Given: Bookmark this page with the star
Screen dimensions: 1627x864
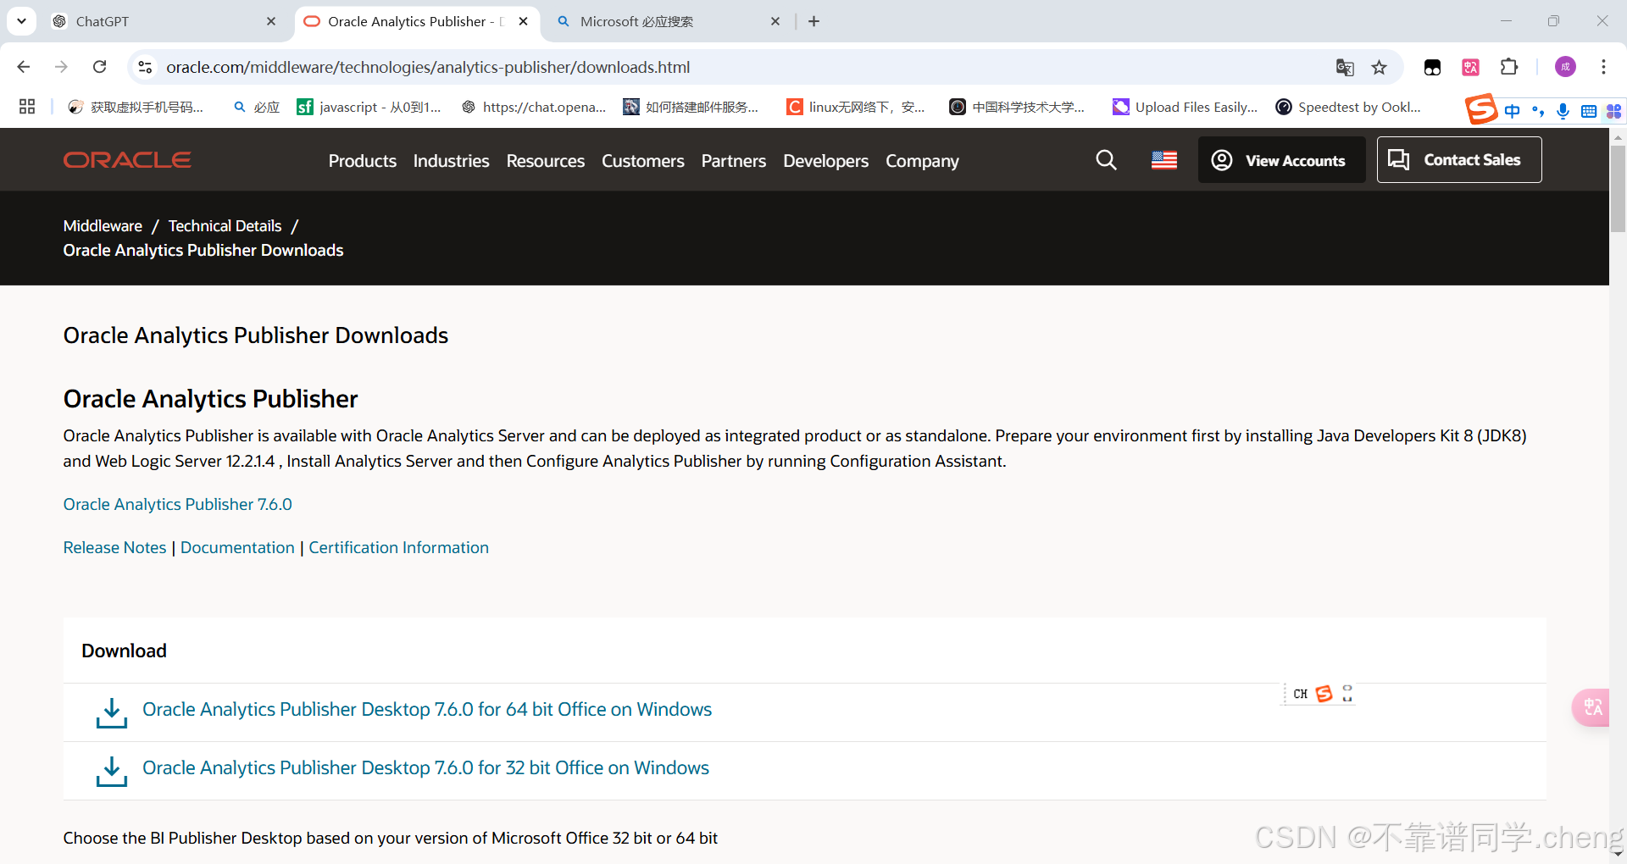Looking at the screenshot, I should (1380, 67).
